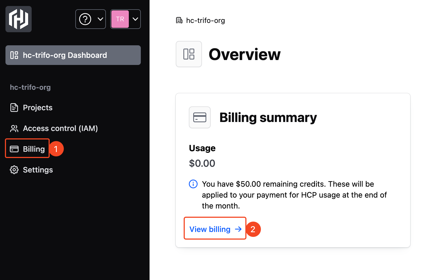
Task: Click the HashiCorp logo icon
Action: tap(19, 19)
